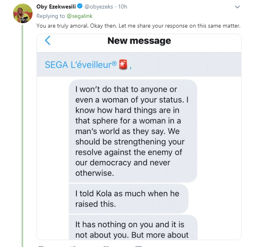The height and width of the screenshot is (247, 257).
Task: Expand the tweet options chevron
Action: tap(238, 7)
